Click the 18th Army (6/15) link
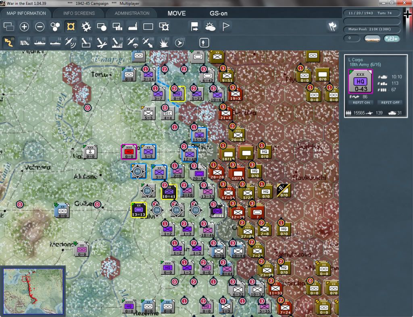Viewport: 413px width, 317px height. (365, 64)
